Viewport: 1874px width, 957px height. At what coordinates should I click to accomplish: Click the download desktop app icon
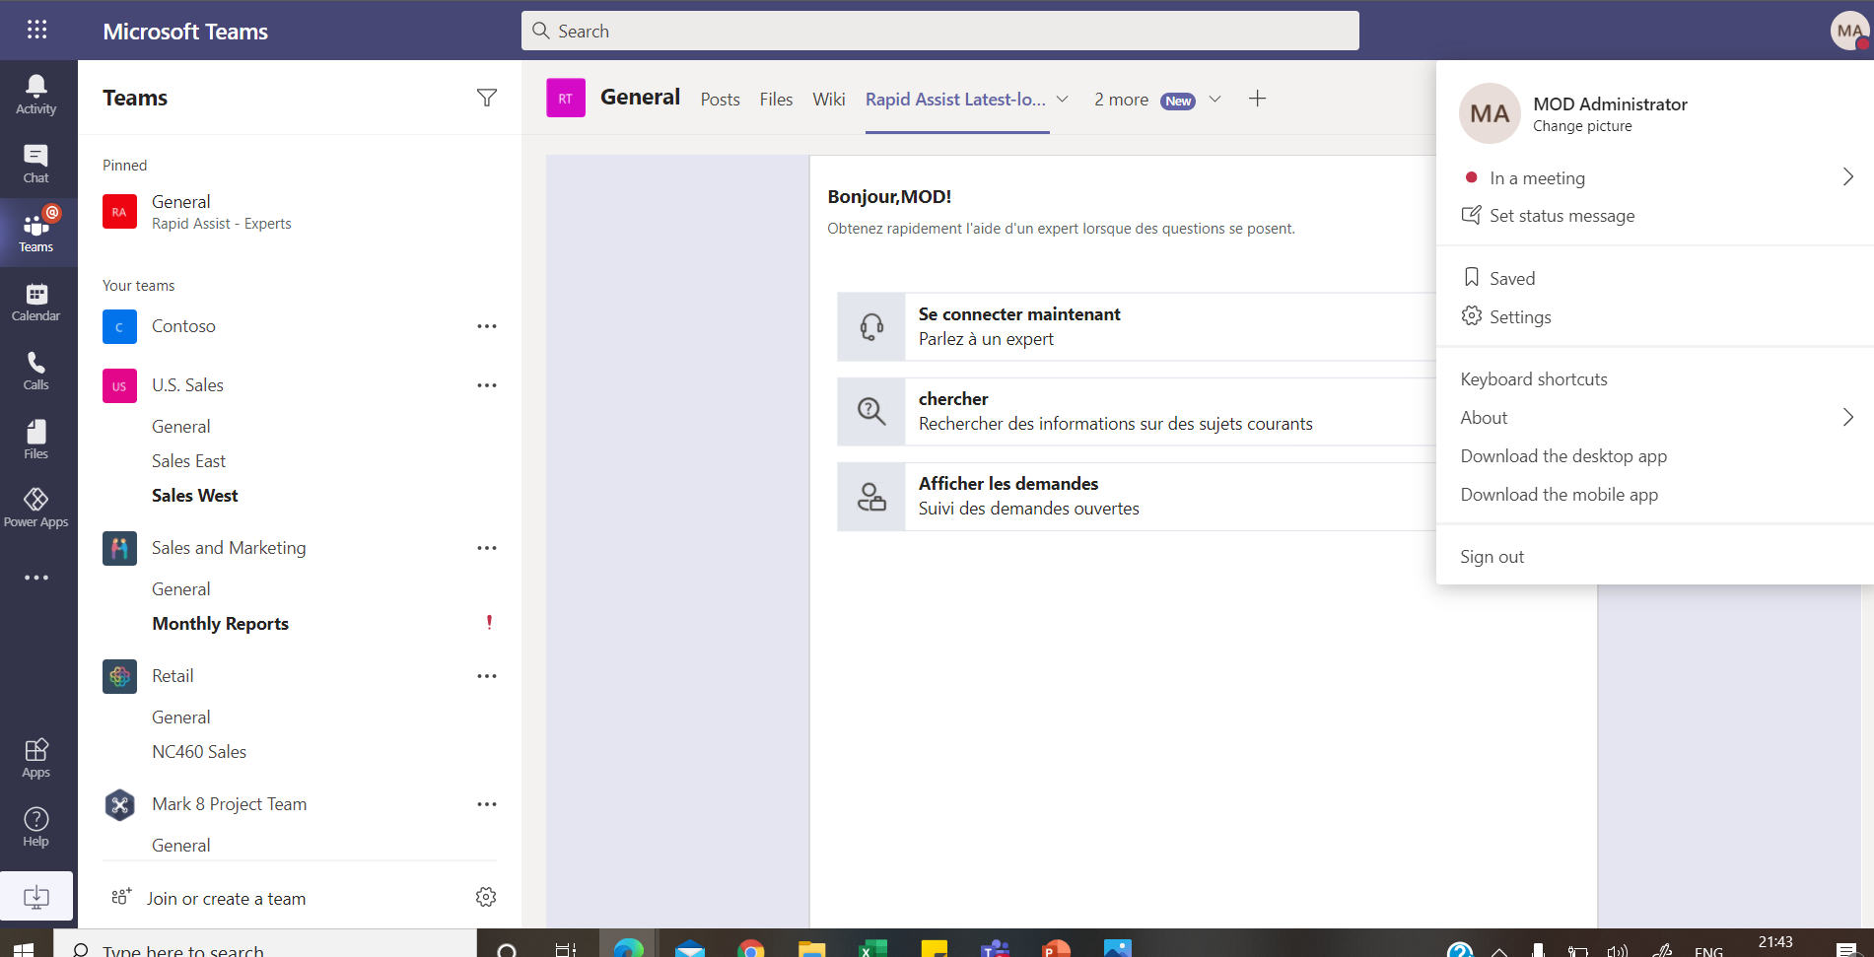pyautogui.click(x=36, y=897)
